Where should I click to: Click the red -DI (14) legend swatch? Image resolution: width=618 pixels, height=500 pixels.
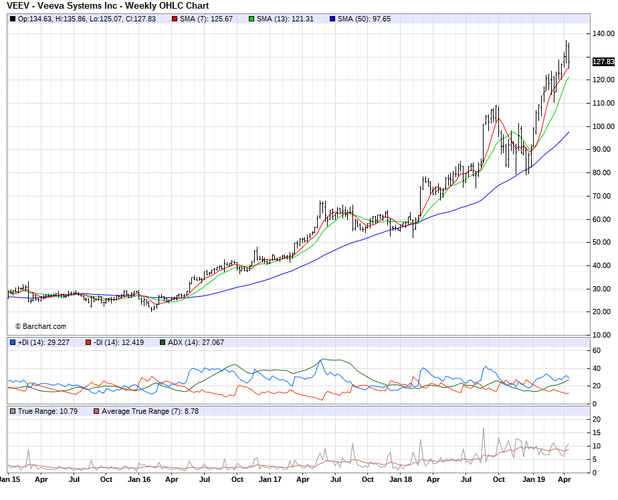point(88,342)
